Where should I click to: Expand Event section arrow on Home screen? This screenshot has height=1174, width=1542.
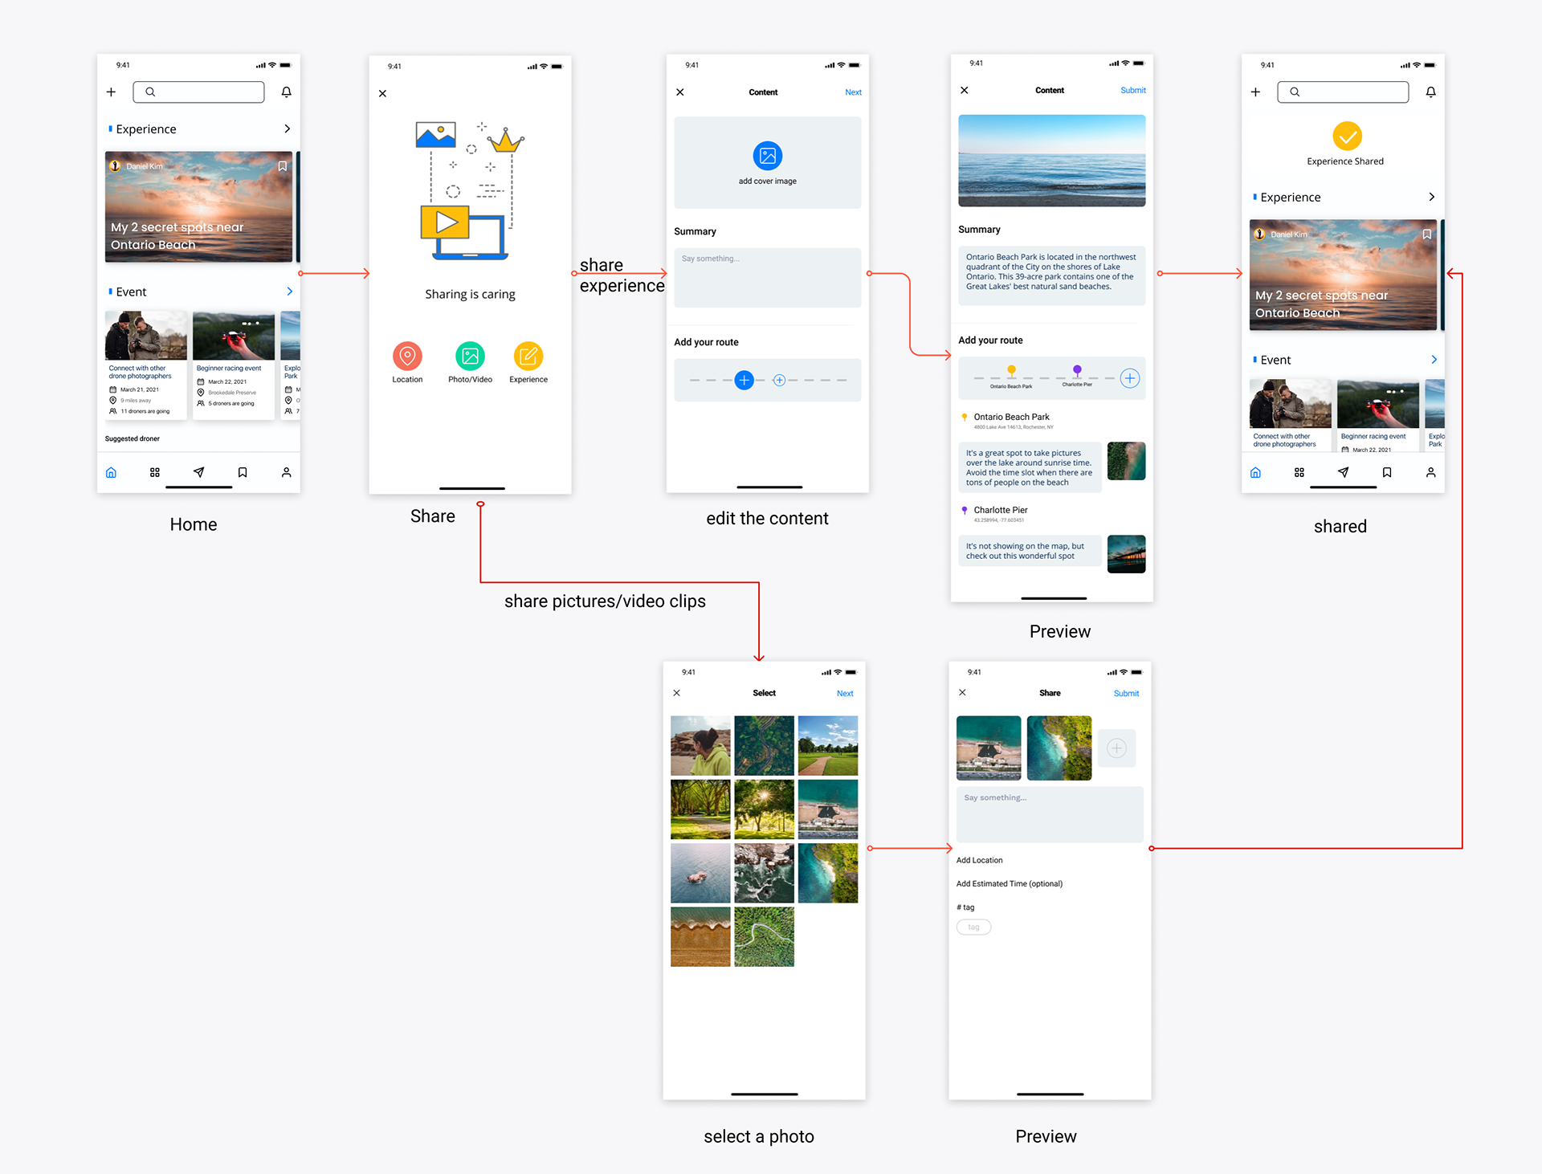click(289, 291)
